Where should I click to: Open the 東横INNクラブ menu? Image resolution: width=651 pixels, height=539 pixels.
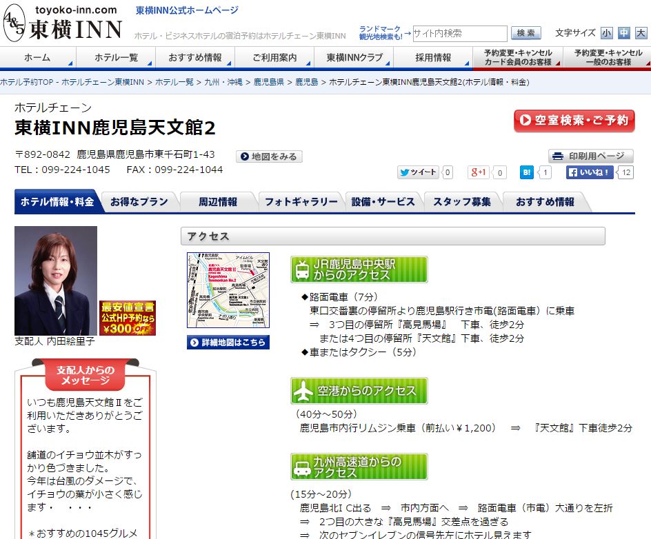[354, 57]
